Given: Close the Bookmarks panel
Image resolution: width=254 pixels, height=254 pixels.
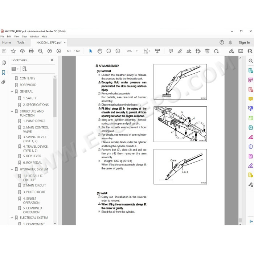Looking at the screenshot, I should [x=52, y=60].
